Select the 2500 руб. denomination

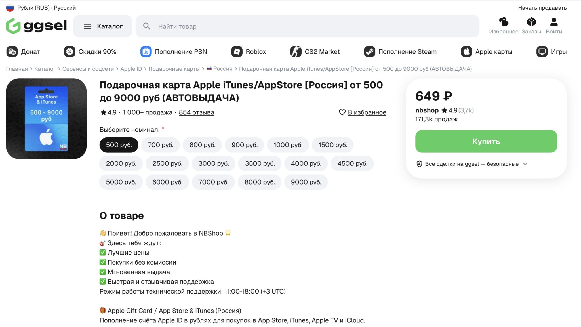coord(167,163)
